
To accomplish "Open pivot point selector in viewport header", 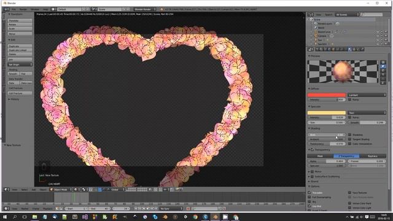I will (x=85, y=190).
